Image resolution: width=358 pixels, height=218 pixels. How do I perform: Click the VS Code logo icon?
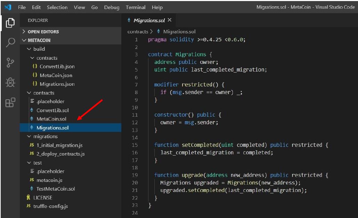pyautogui.click(x=8, y=7)
